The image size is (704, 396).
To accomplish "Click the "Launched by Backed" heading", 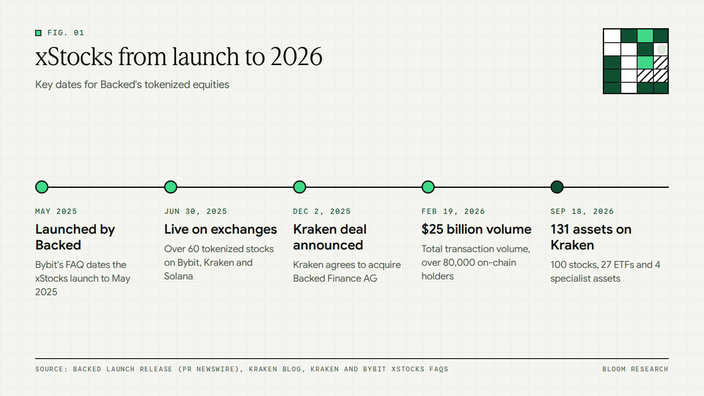I will click(75, 237).
